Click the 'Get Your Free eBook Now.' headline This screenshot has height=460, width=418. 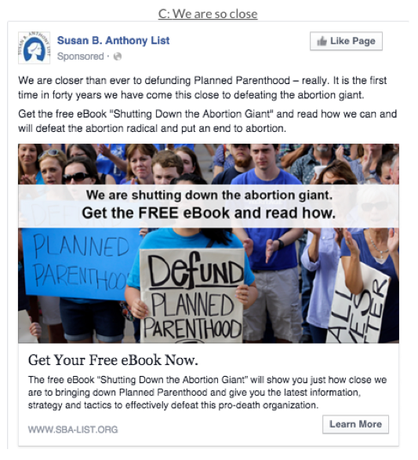(113, 360)
